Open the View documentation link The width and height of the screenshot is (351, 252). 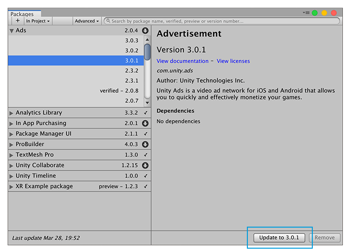point(182,61)
